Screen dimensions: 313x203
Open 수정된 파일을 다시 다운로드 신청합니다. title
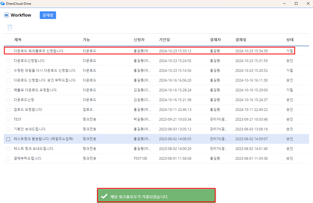tap(45, 70)
